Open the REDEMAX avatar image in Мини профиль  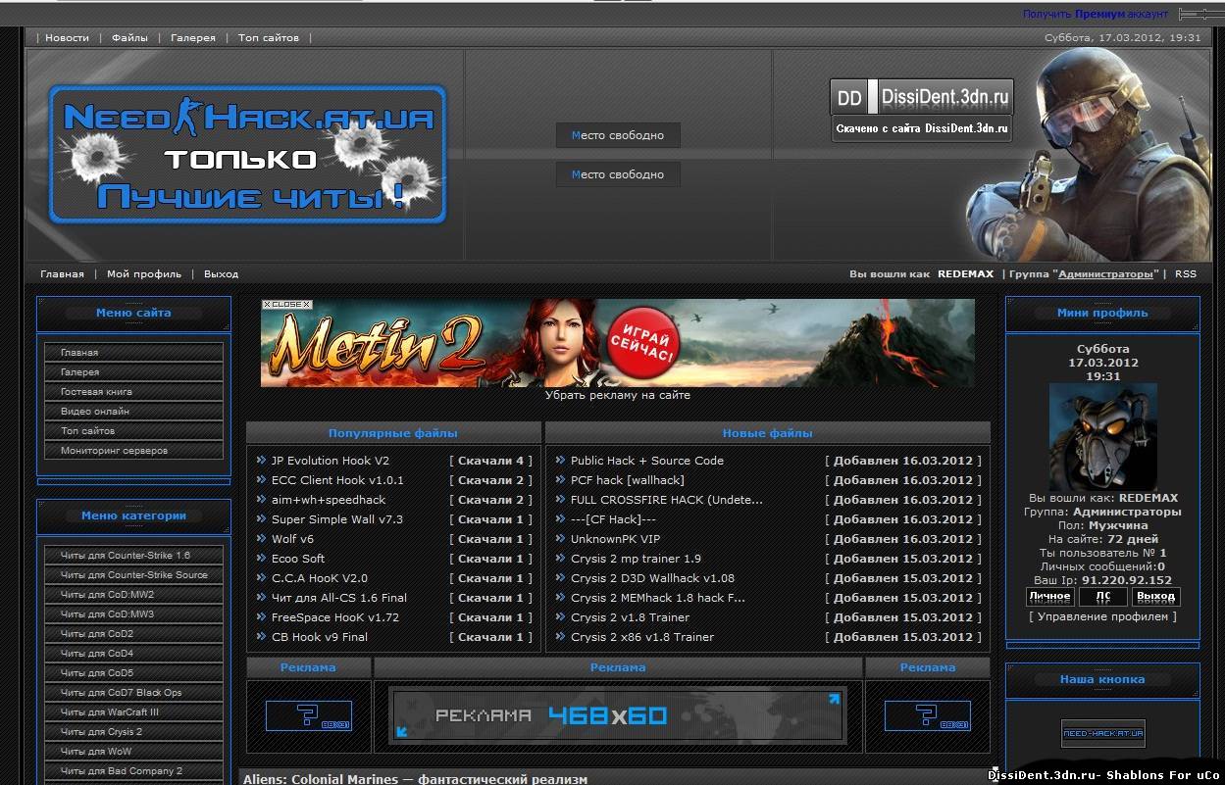(1102, 437)
